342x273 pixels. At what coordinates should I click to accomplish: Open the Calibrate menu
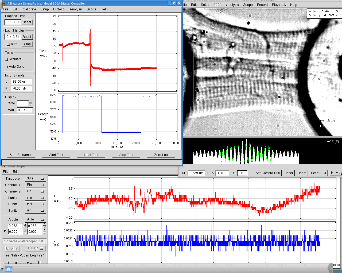coord(29,9)
